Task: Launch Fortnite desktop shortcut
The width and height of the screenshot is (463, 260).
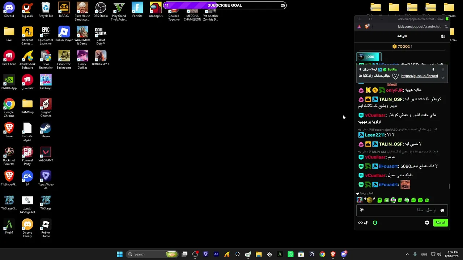Action: [137, 10]
